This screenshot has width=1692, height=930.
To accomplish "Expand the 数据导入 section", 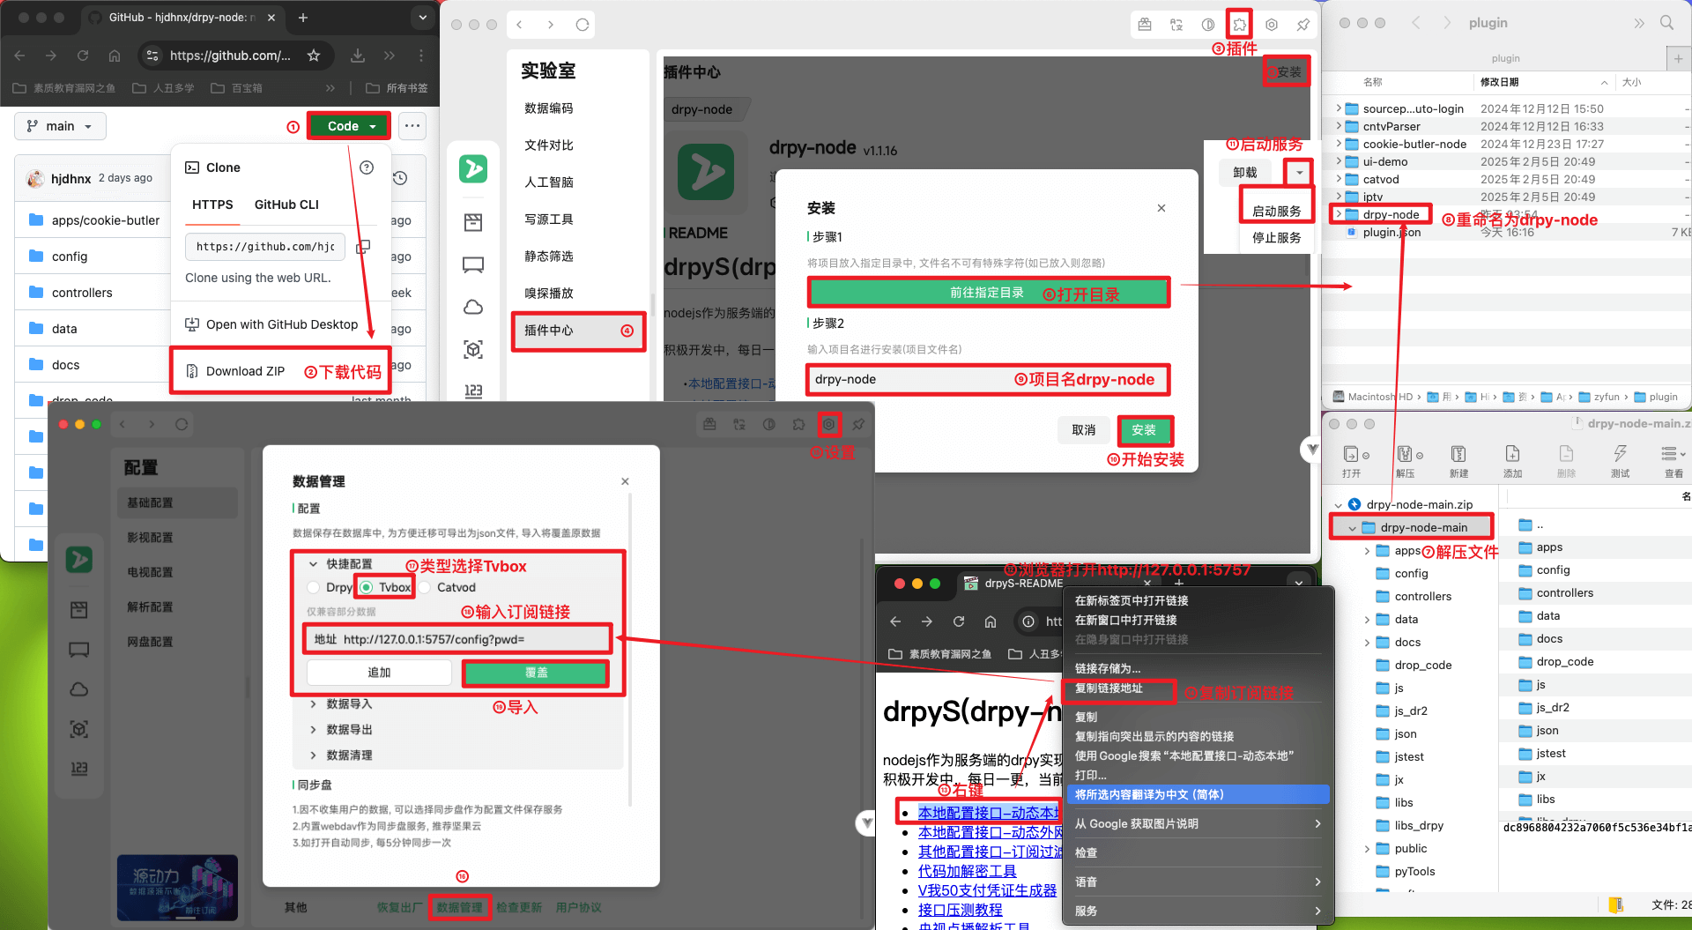I will tap(313, 704).
